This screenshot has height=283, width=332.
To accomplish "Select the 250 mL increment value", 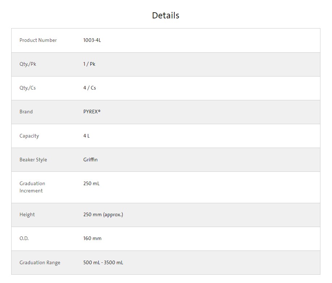I will (x=91, y=184).
